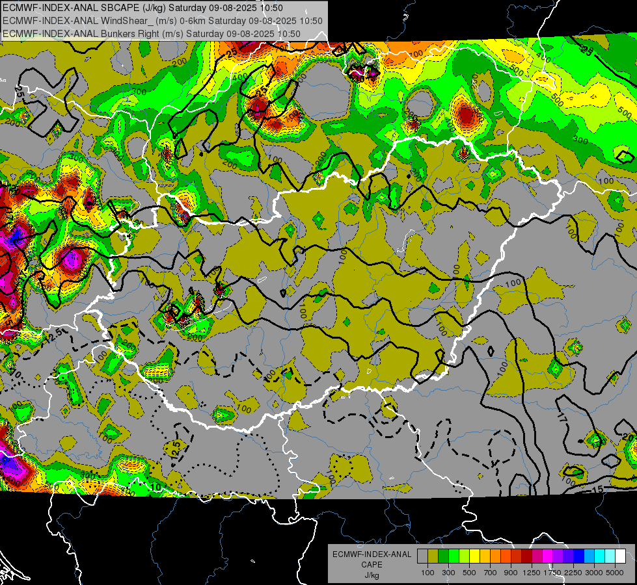Click the legend tick label 300

click(x=448, y=573)
